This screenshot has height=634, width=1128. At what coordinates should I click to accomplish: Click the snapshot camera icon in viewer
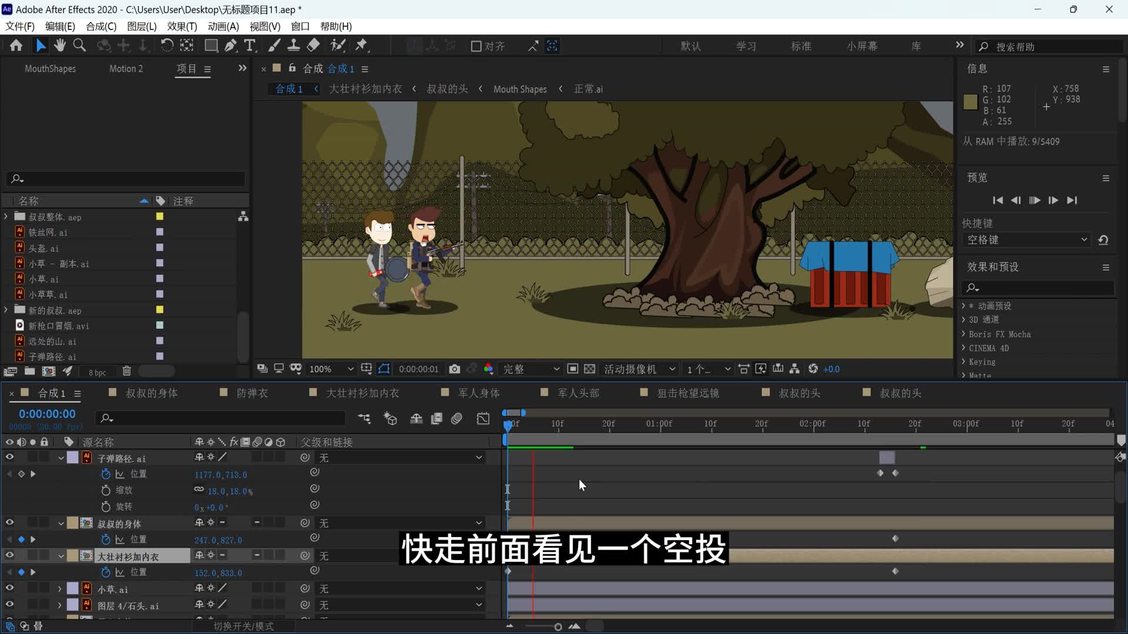coord(454,369)
